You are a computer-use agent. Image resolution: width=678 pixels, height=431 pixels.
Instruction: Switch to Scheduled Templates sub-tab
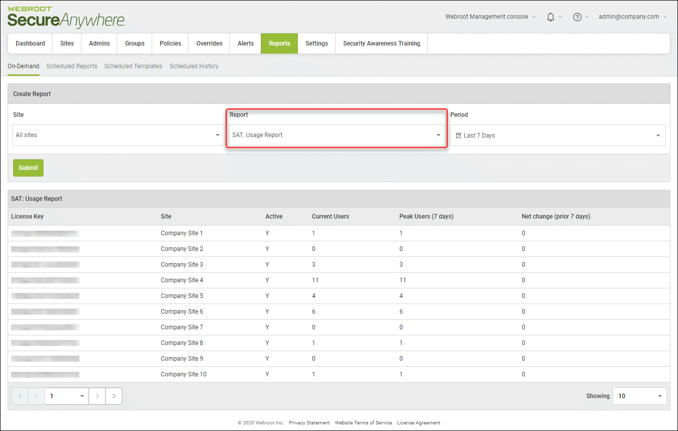tap(133, 66)
